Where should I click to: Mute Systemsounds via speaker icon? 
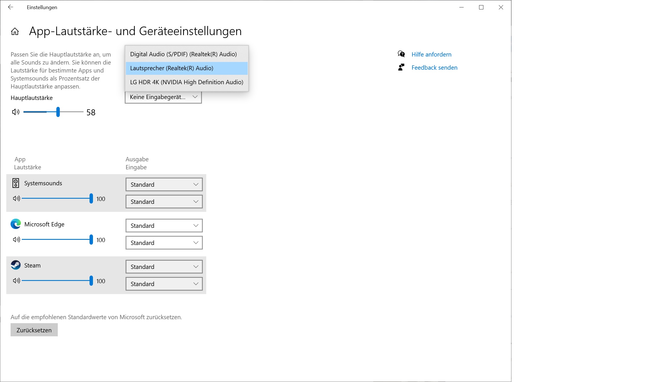(x=16, y=198)
